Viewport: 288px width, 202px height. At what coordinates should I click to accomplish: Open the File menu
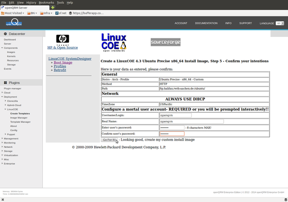click(4, 2)
